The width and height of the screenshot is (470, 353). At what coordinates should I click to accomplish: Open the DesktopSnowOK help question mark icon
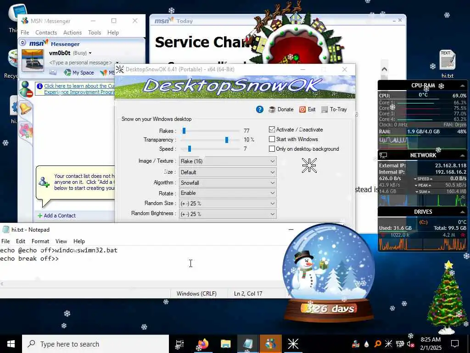[260, 109]
